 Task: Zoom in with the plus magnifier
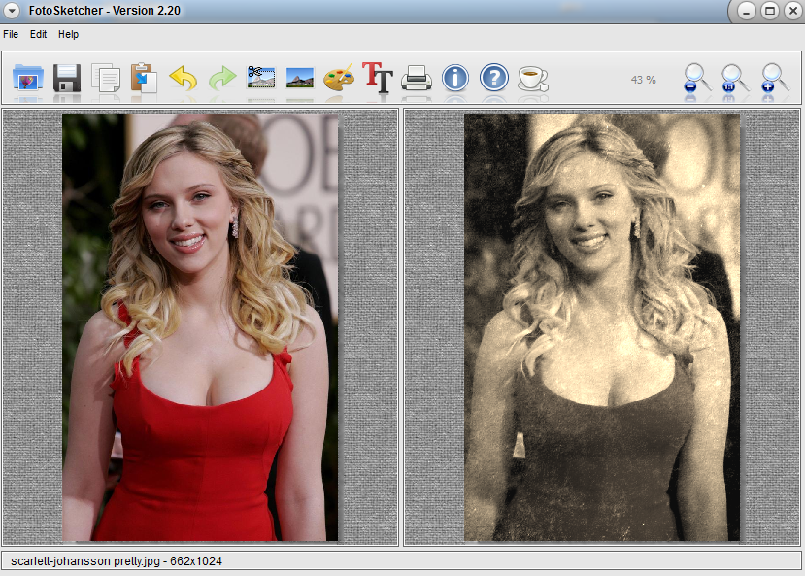pyautogui.click(x=774, y=78)
